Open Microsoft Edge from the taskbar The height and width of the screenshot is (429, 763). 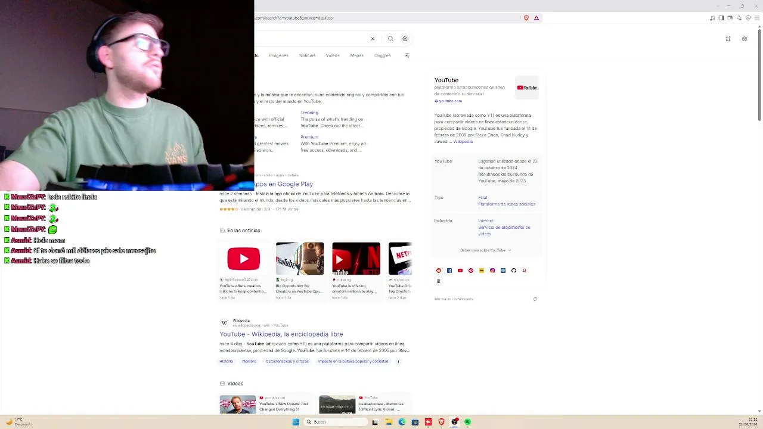click(402, 422)
